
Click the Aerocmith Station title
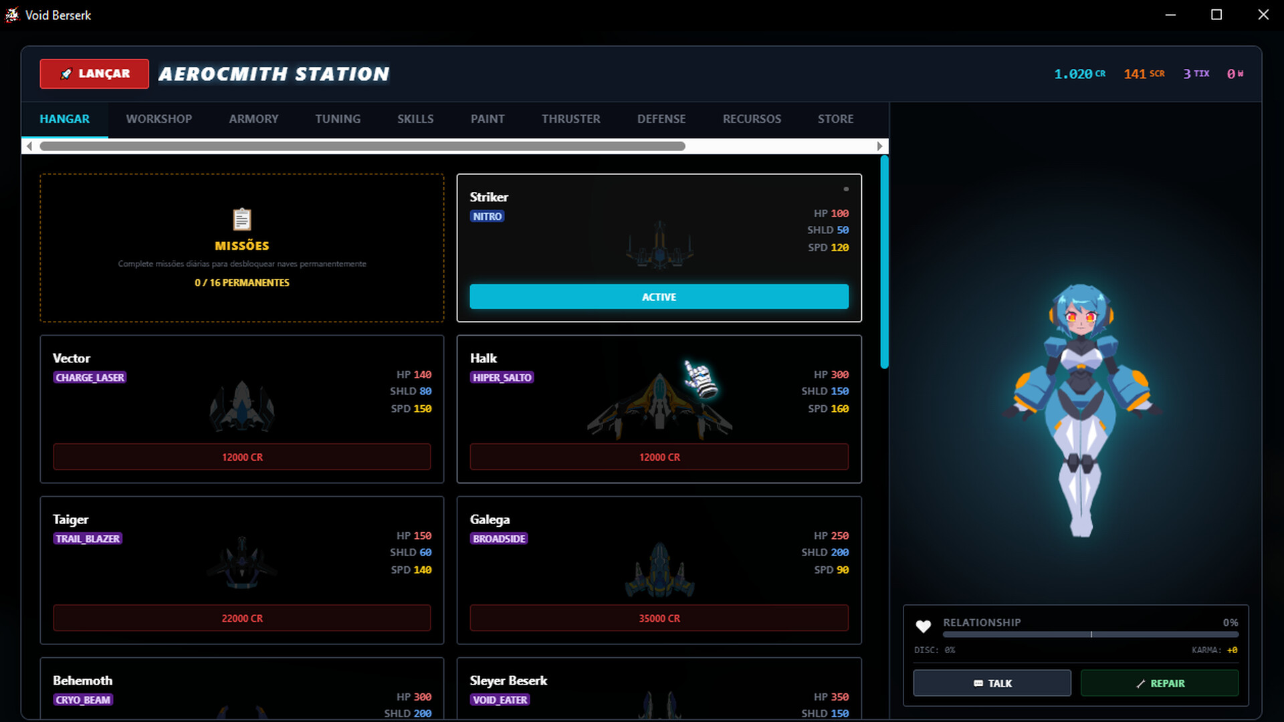click(x=274, y=74)
